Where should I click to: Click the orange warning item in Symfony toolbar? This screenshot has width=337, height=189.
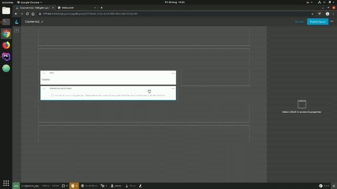click(x=74, y=186)
